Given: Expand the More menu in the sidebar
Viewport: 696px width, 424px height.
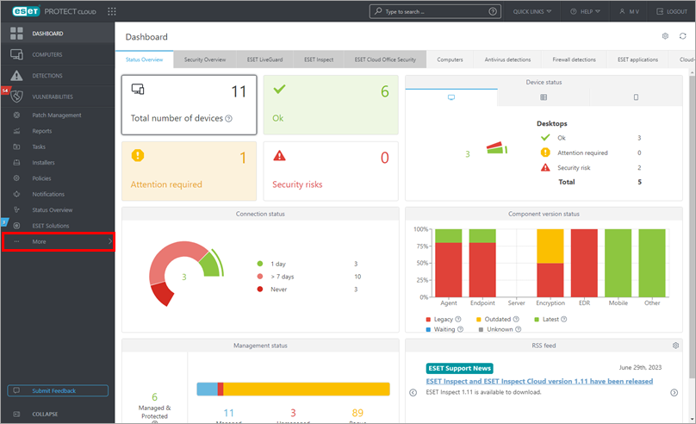Looking at the screenshot, I should [x=57, y=242].
